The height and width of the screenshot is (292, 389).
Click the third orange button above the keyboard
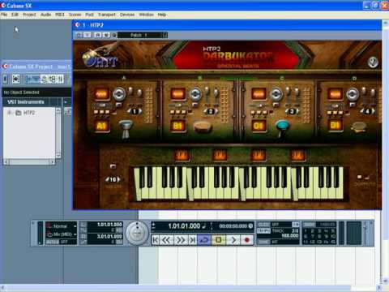click(x=259, y=156)
